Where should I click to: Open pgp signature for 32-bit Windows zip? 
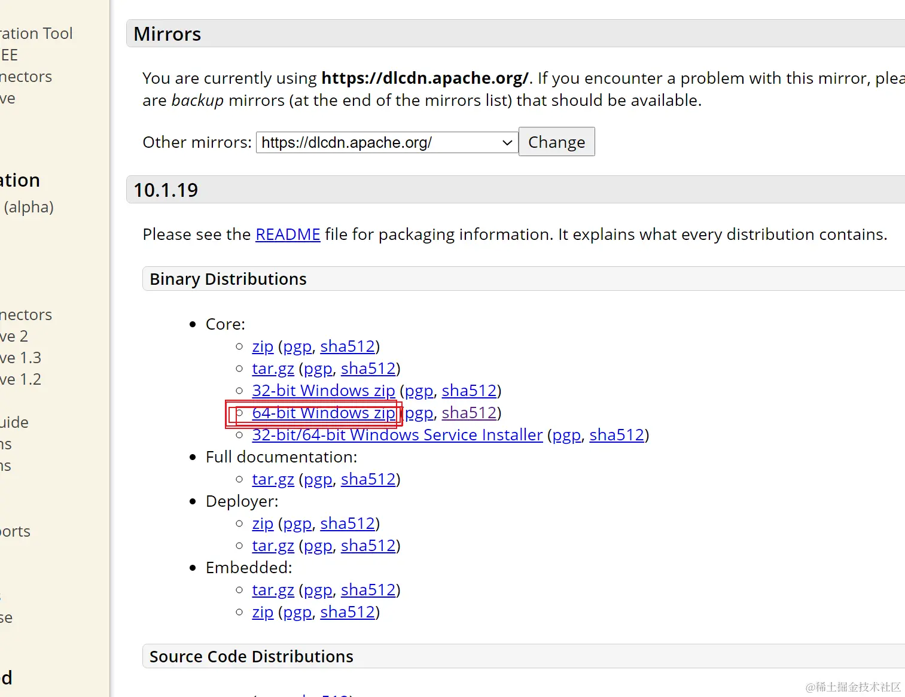pyautogui.click(x=419, y=391)
